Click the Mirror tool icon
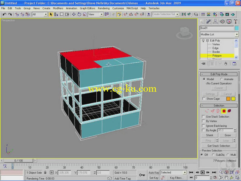241x181 pixels. pyautogui.click(x=183, y=14)
